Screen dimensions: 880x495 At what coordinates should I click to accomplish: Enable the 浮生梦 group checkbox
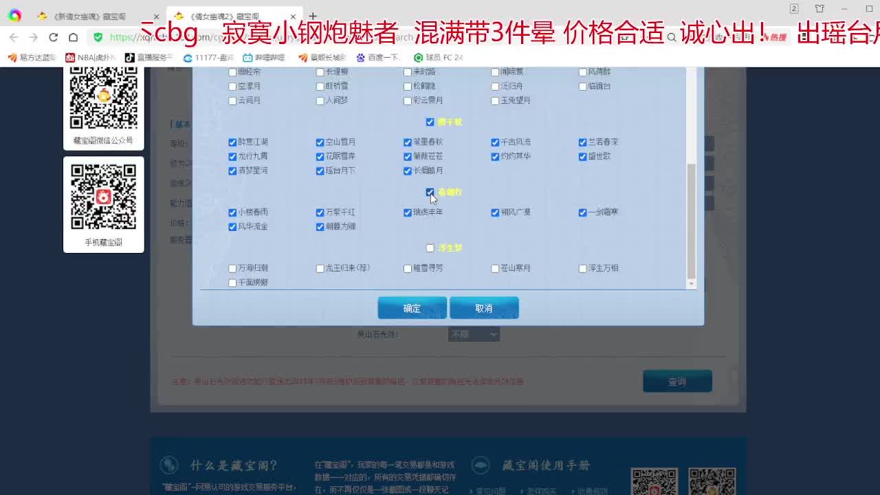pos(430,247)
